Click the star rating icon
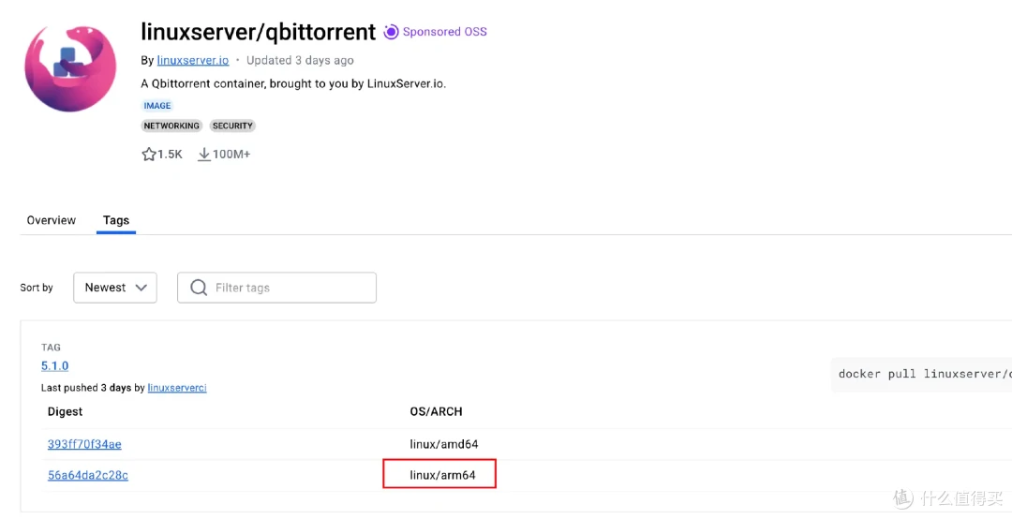This screenshot has height=519, width=1012. [148, 154]
